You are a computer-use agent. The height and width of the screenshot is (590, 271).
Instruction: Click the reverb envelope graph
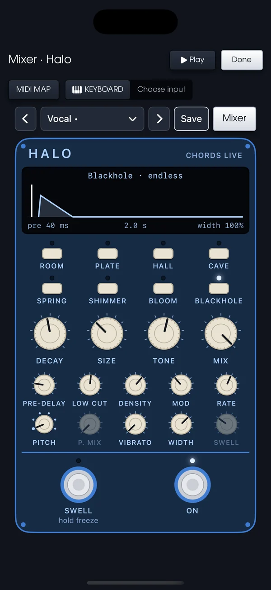[135, 201]
